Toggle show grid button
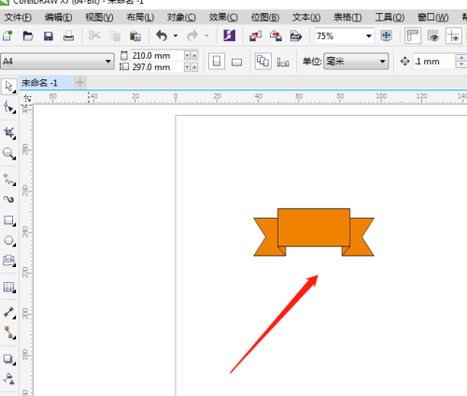The width and height of the screenshot is (467, 396). coord(432,35)
